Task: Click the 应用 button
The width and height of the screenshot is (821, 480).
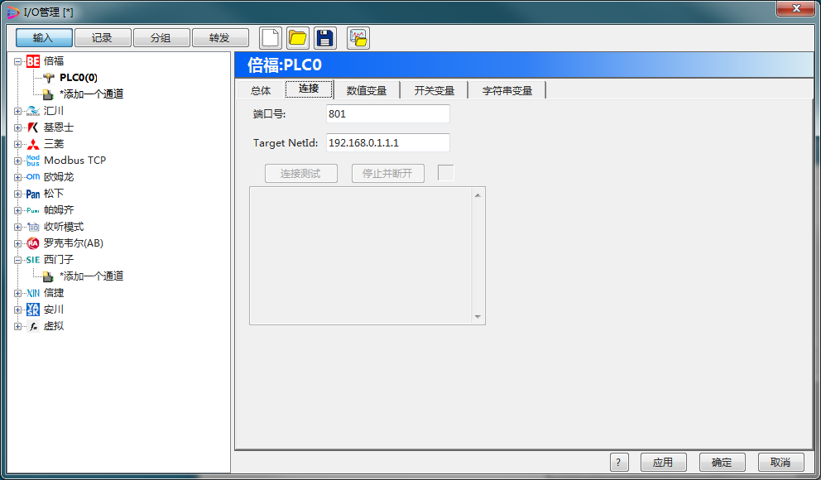Action: [664, 462]
